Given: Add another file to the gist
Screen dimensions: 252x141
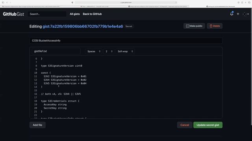Looking at the screenshot, I should click(x=37, y=125).
